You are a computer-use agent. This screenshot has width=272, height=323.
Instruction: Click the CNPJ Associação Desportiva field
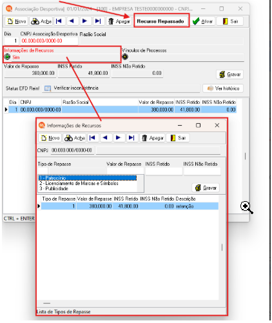click(x=49, y=41)
